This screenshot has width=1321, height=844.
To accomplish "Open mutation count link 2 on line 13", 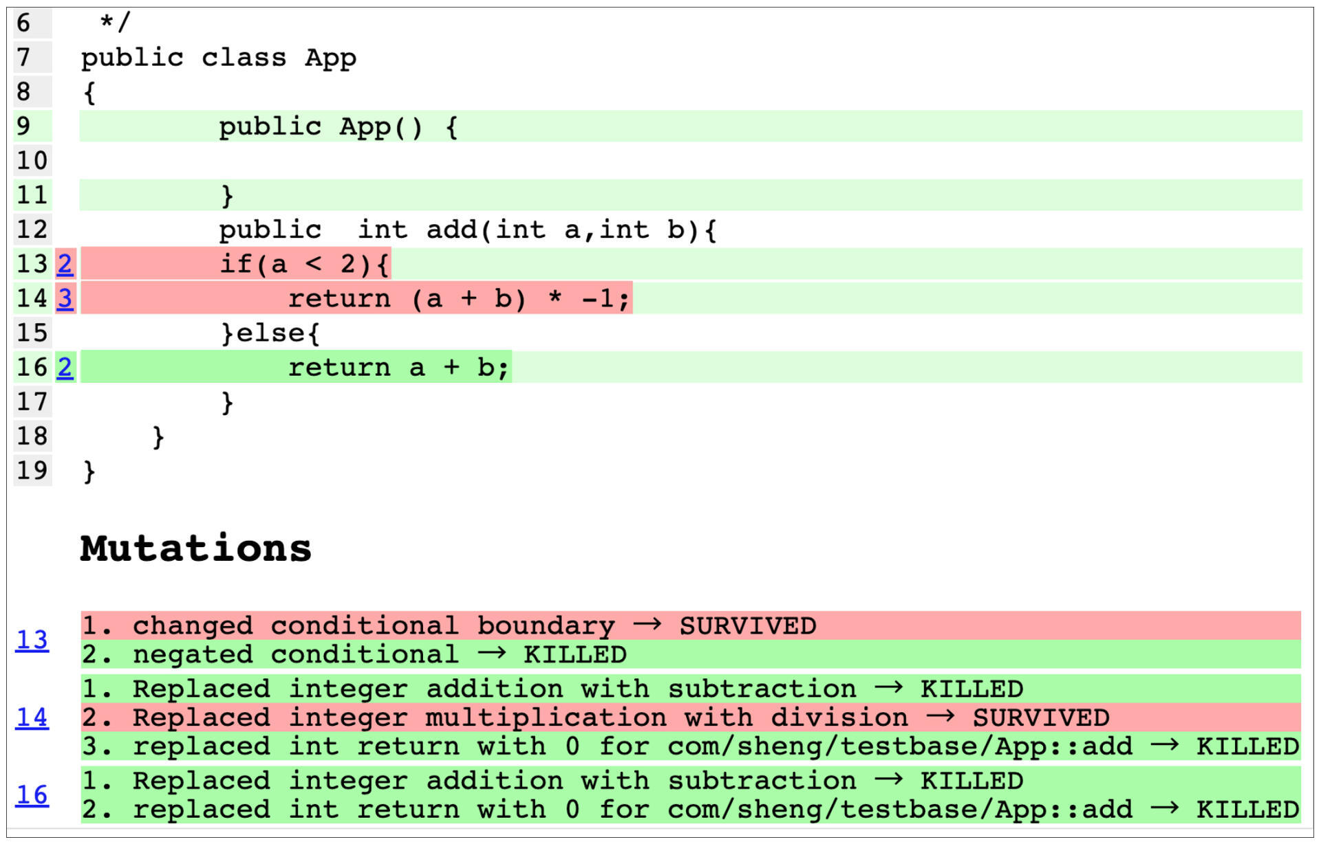I will [65, 264].
